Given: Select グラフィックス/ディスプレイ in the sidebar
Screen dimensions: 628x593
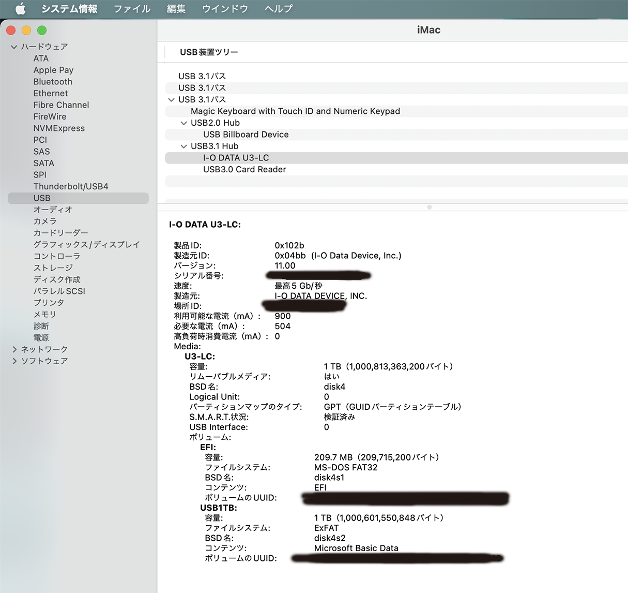Looking at the screenshot, I should click(x=86, y=245).
